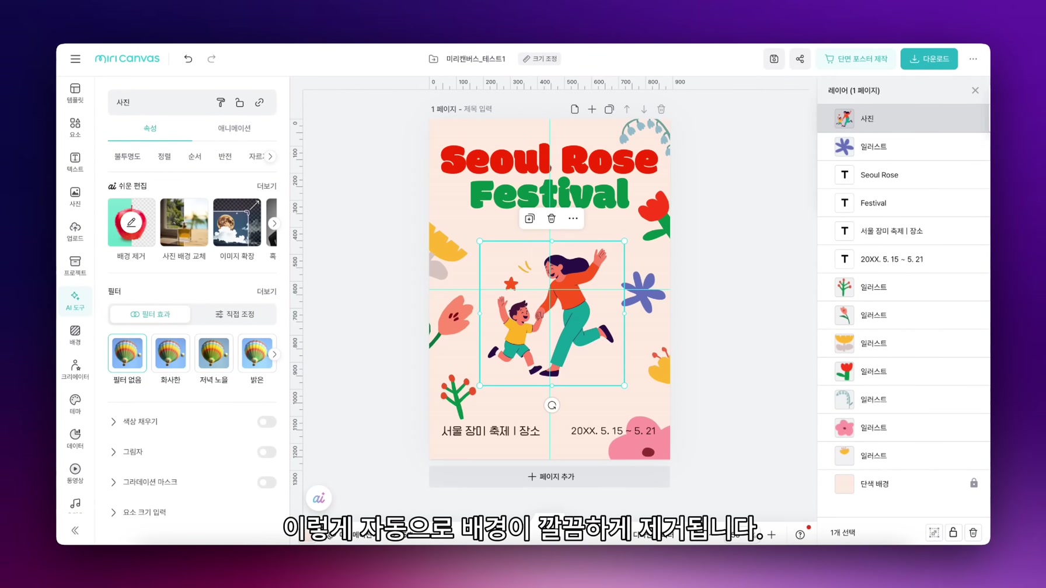Undo the last action
This screenshot has height=588, width=1046.
[x=188, y=59]
